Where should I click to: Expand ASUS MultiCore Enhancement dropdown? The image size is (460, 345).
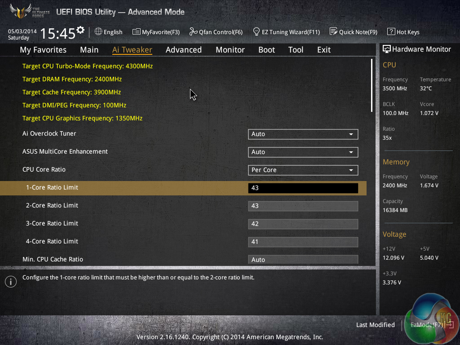[x=303, y=152]
